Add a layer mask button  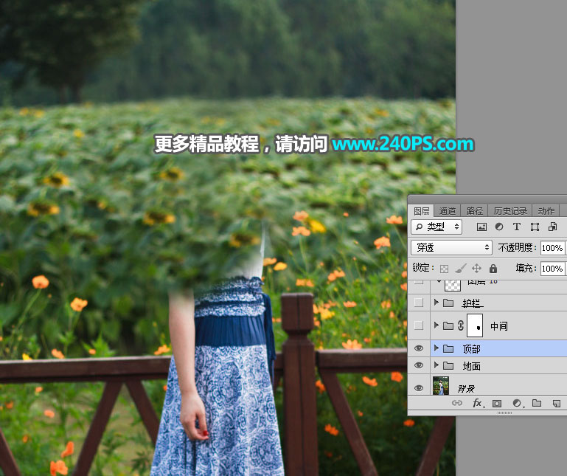[x=497, y=403]
